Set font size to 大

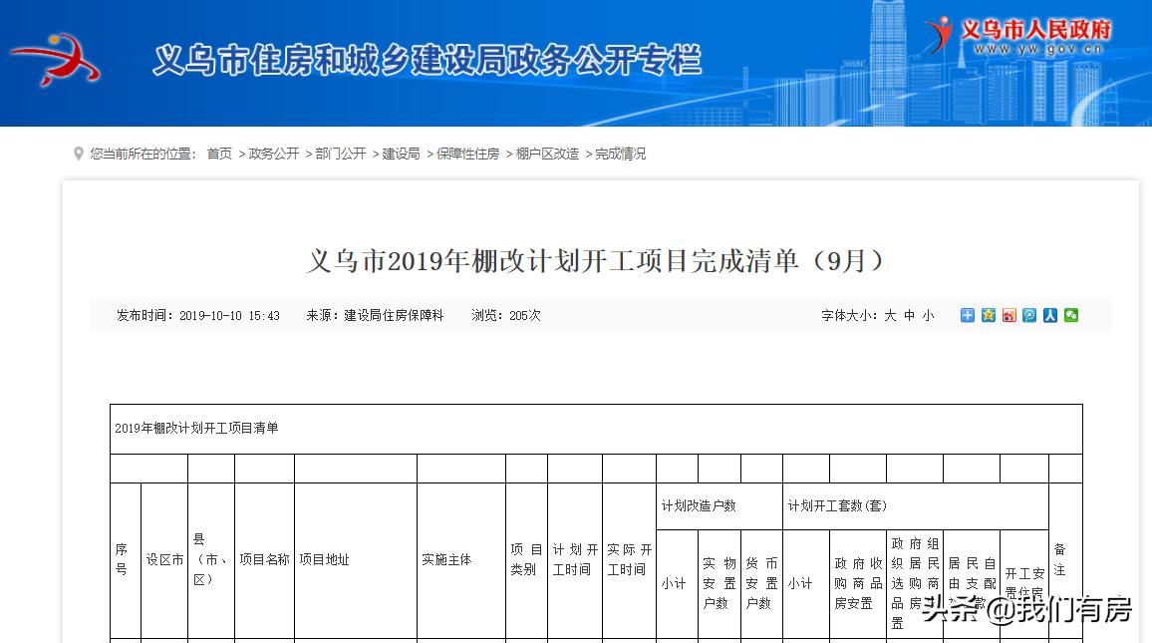pyautogui.click(x=891, y=315)
